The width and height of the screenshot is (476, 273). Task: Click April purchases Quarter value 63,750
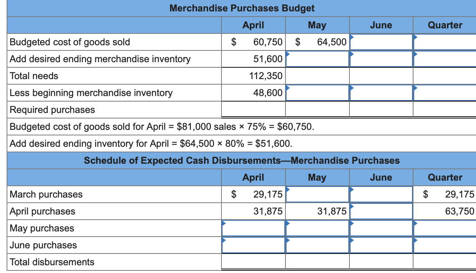(x=460, y=211)
